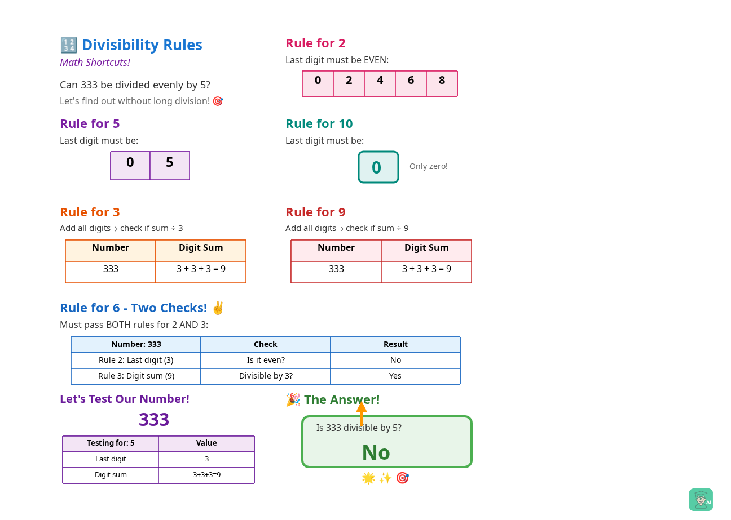Select the 'Yes' result cell
This screenshot has width=731, height=520.
[x=395, y=376]
